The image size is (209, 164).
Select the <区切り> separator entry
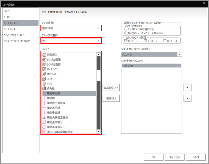pyautogui.click(x=151, y=66)
